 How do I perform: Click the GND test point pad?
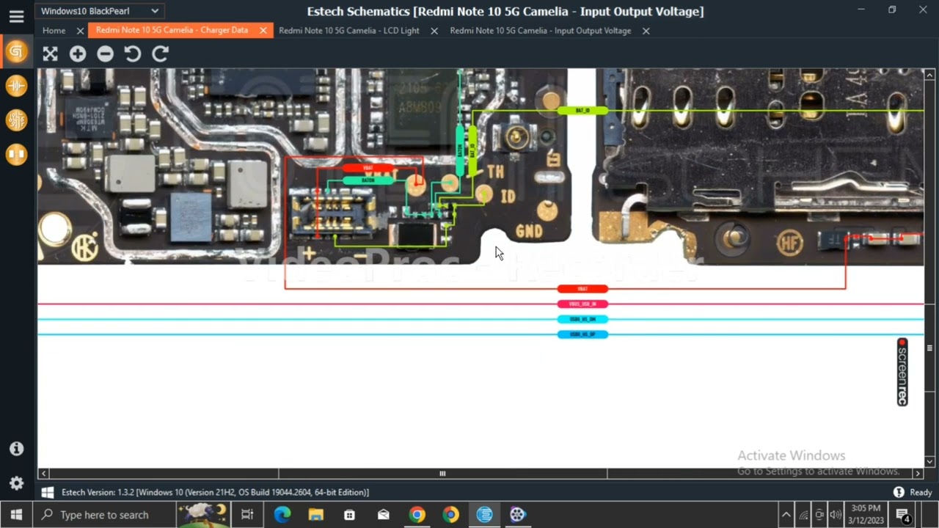point(547,212)
